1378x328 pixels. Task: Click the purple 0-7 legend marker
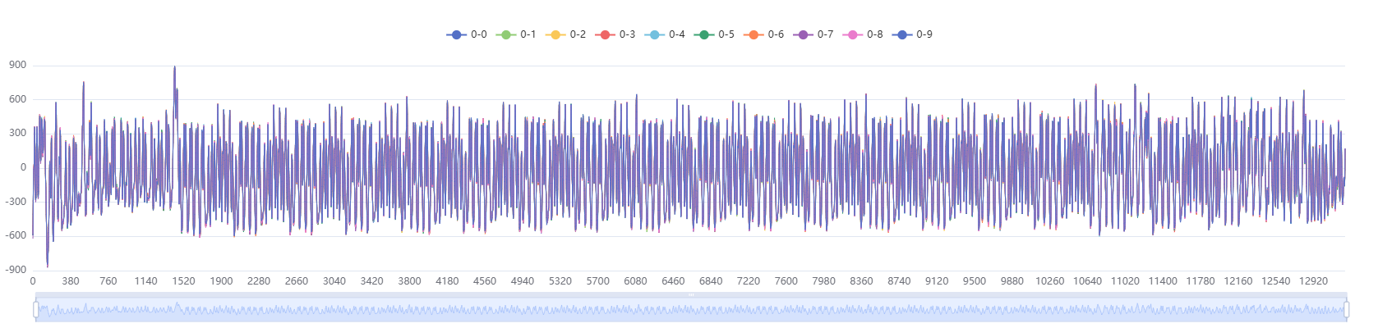click(803, 34)
